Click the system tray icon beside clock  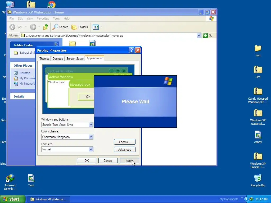click(x=251, y=199)
